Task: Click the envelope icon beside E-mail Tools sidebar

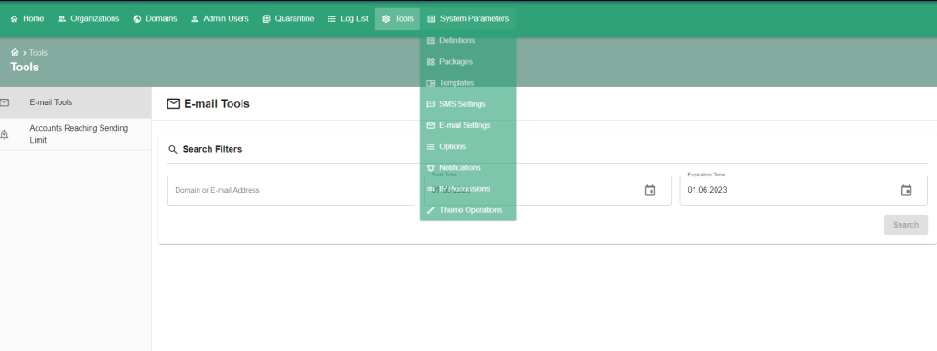Action: tap(5, 102)
